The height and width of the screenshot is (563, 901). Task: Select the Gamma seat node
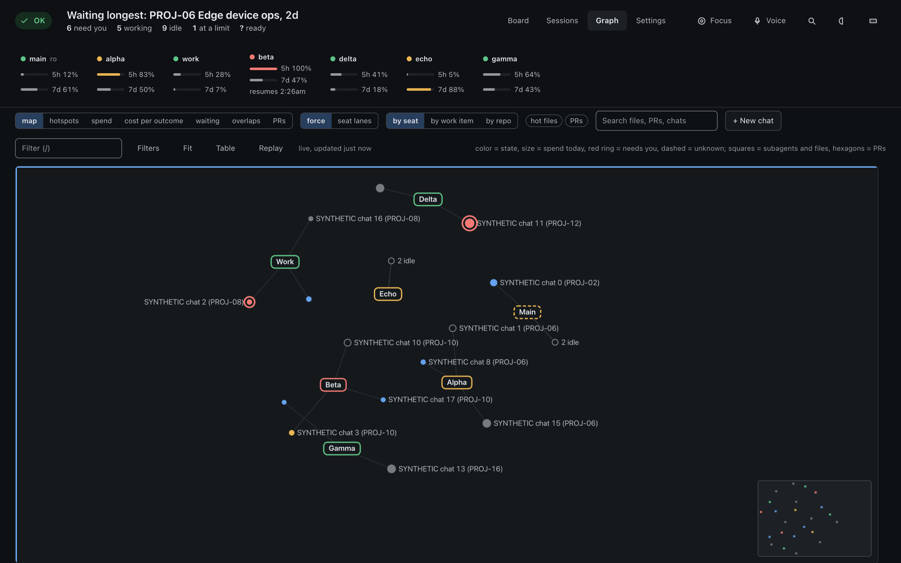(x=342, y=448)
